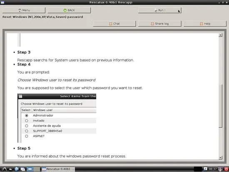The width and height of the screenshot is (229, 172).
Task: Select the Asistente de ayuda radio button
Action: [x=26, y=126]
